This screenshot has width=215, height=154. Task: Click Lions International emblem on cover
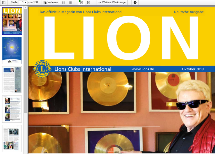(x=42, y=69)
